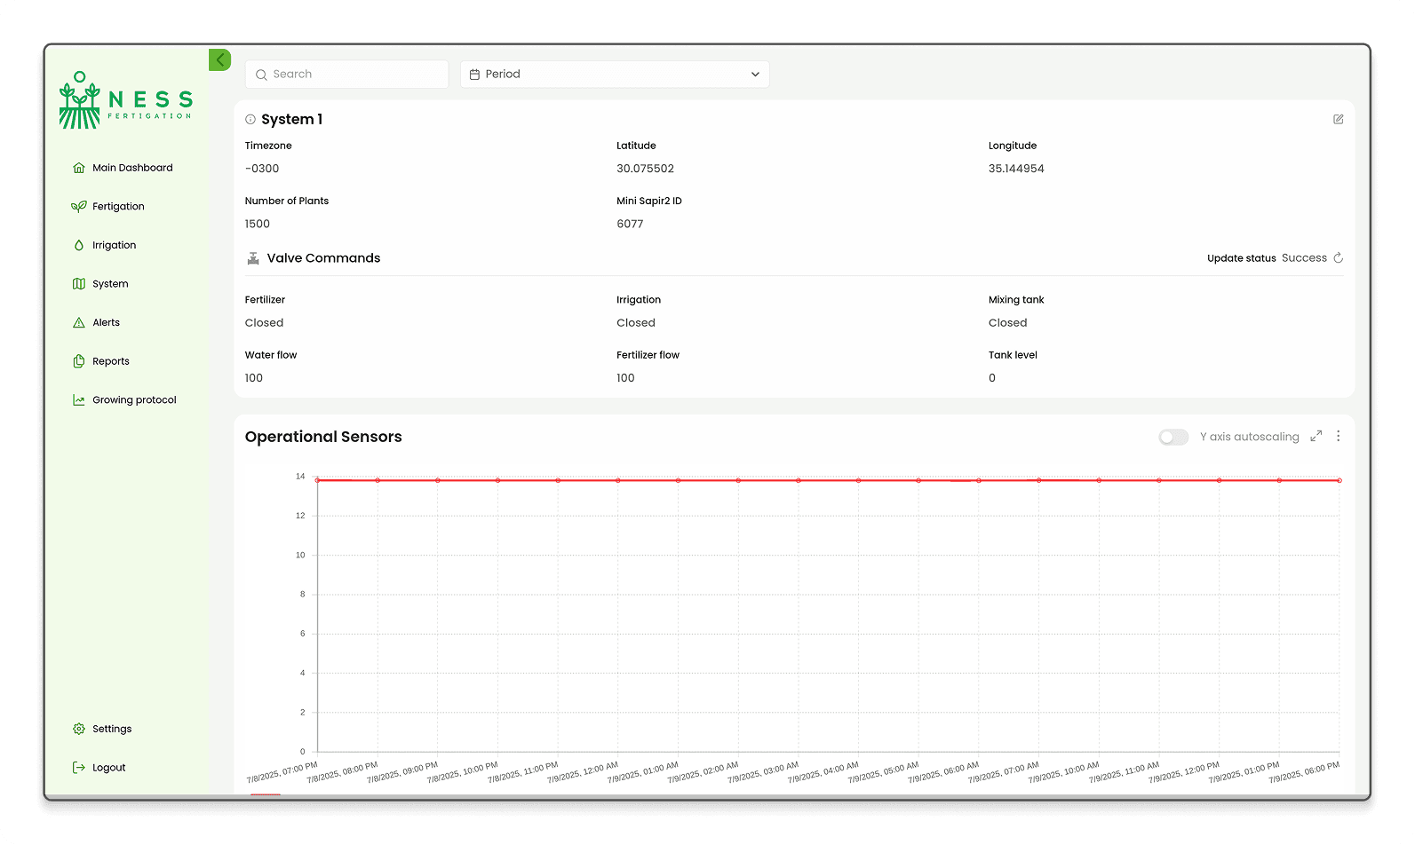Click the Alerts warning triangle icon

pos(79,323)
